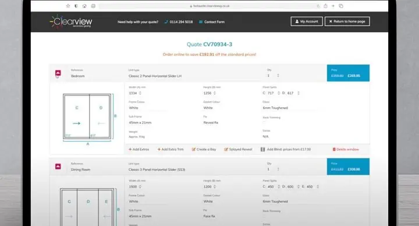Viewport: 419px width, 226px height.
Task: Collapse the Dining Room window entry
Action: (x=58, y=167)
